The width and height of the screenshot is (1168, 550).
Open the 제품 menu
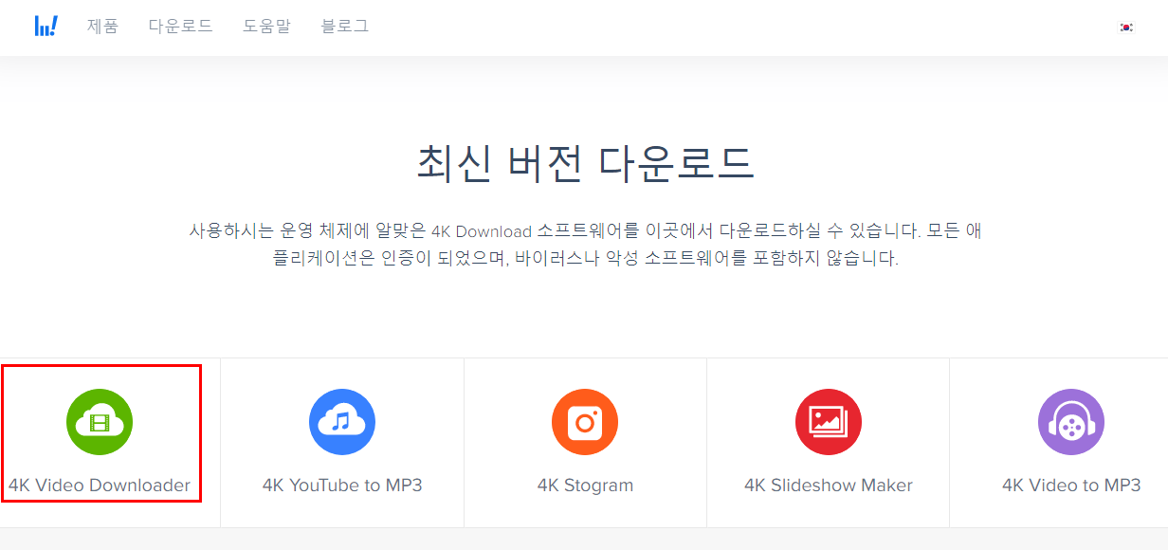(x=102, y=27)
